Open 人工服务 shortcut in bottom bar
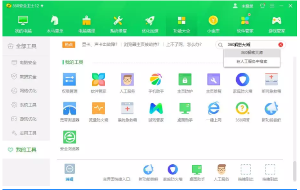The image size is (300, 190). pos(221,172)
